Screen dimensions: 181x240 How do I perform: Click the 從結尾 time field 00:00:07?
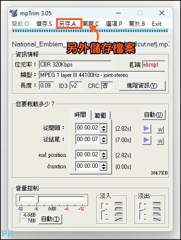point(88,140)
